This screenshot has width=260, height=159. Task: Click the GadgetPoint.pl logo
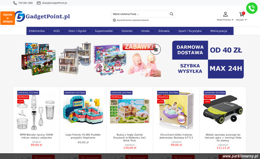click(42, 16)
